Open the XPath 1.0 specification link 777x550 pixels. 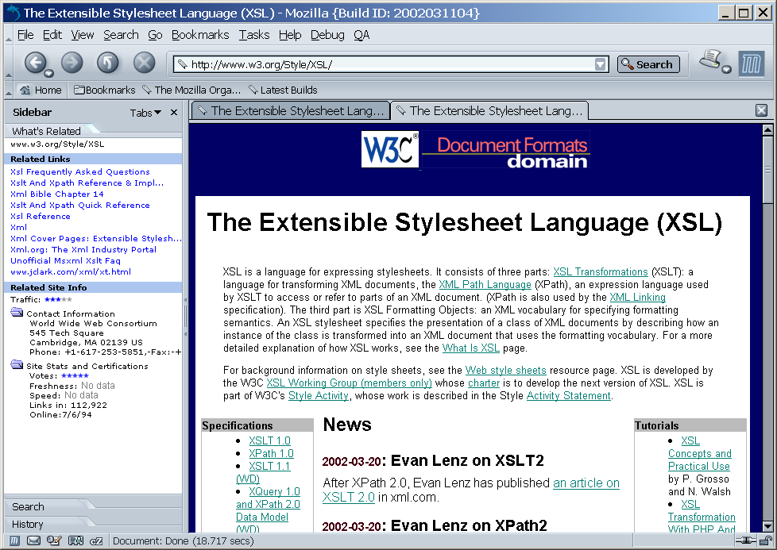click(271, 453)
